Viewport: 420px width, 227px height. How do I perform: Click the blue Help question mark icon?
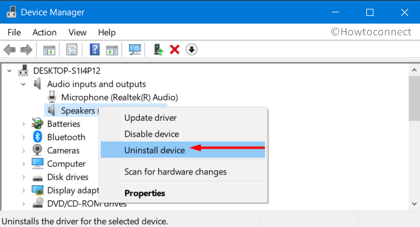pyautogui.click(x=94, y=50)
